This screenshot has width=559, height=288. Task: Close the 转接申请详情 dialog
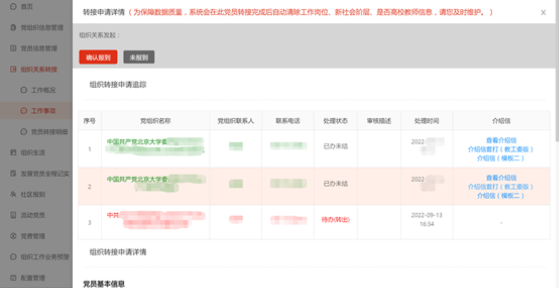pos(543,12)
